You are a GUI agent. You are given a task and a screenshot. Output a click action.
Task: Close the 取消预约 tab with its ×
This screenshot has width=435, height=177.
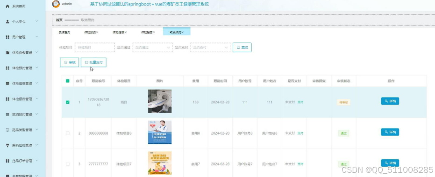[182, 32]
